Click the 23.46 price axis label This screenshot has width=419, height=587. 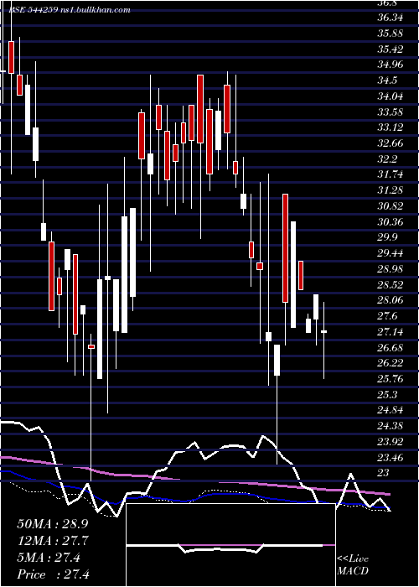(x=391, y=458)
